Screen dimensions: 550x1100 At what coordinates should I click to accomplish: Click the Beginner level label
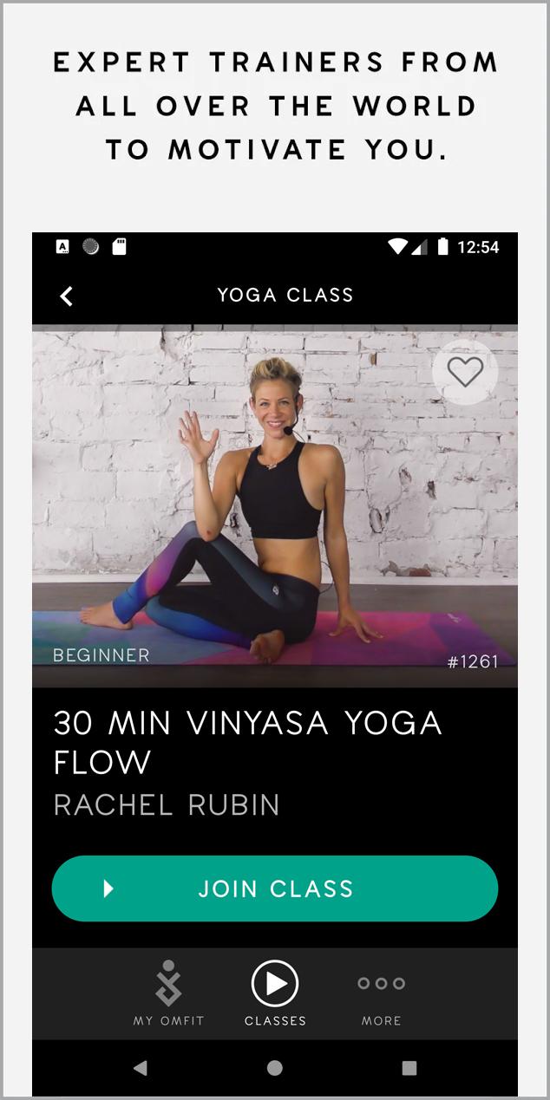click(x=101, y=655)
